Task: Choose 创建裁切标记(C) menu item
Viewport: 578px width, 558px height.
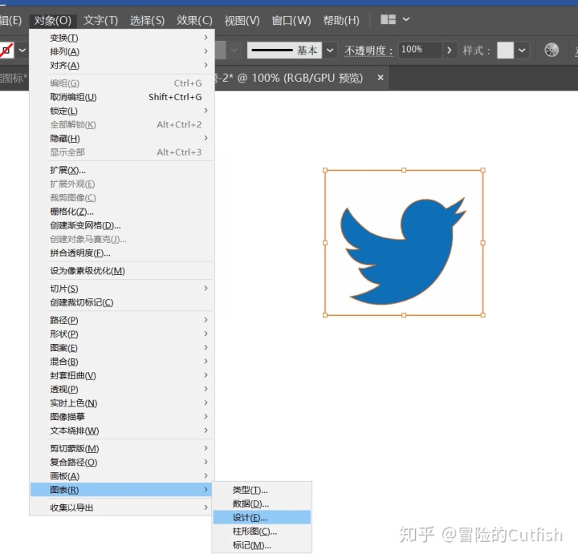Action: 122,302
